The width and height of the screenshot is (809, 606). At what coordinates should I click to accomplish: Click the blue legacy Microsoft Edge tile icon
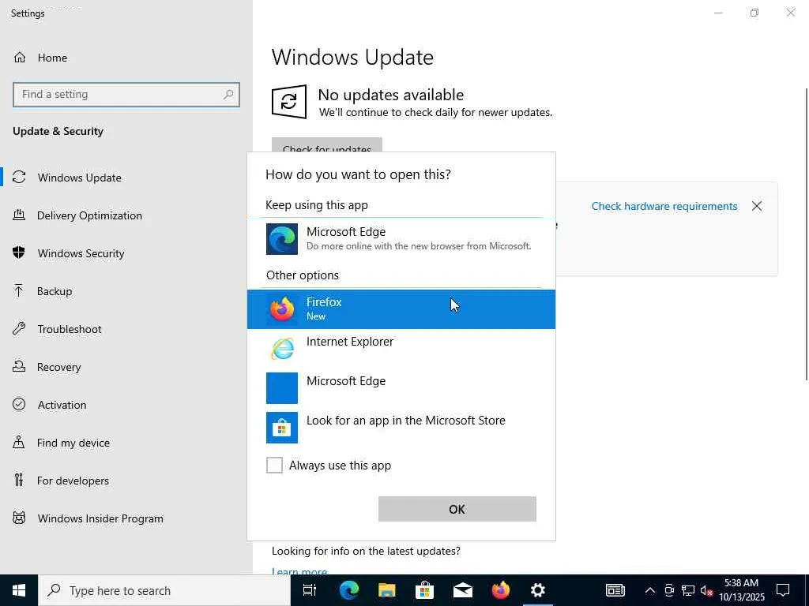282,388
